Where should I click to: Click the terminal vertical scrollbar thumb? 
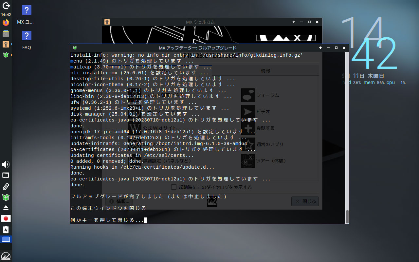click(x=347, y=216)
